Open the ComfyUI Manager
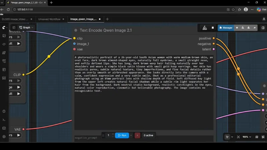Viewport: 267px width, 150px height. (x=226, y=28)
